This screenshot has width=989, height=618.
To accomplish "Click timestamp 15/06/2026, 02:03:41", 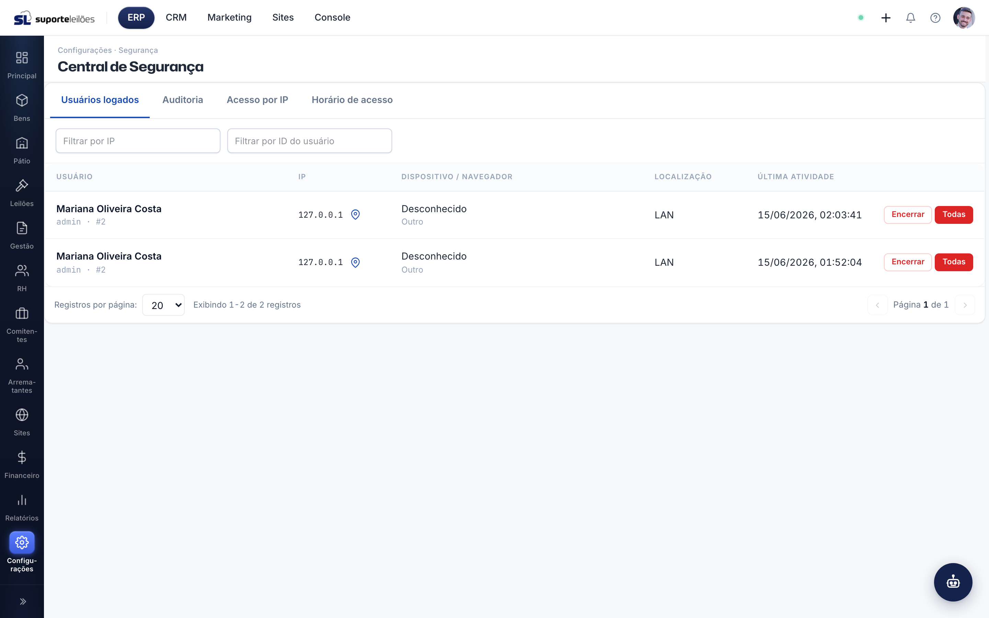I will (810, 215).
